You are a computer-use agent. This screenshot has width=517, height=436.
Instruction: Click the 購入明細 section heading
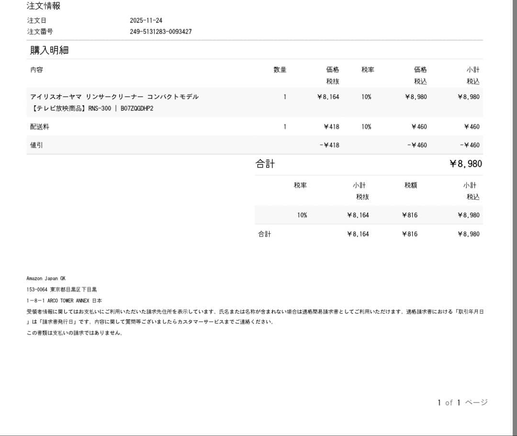49,50
